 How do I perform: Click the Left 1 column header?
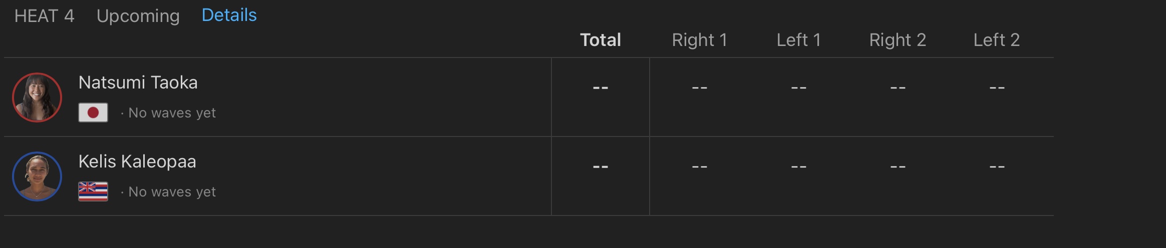point(798,40)
